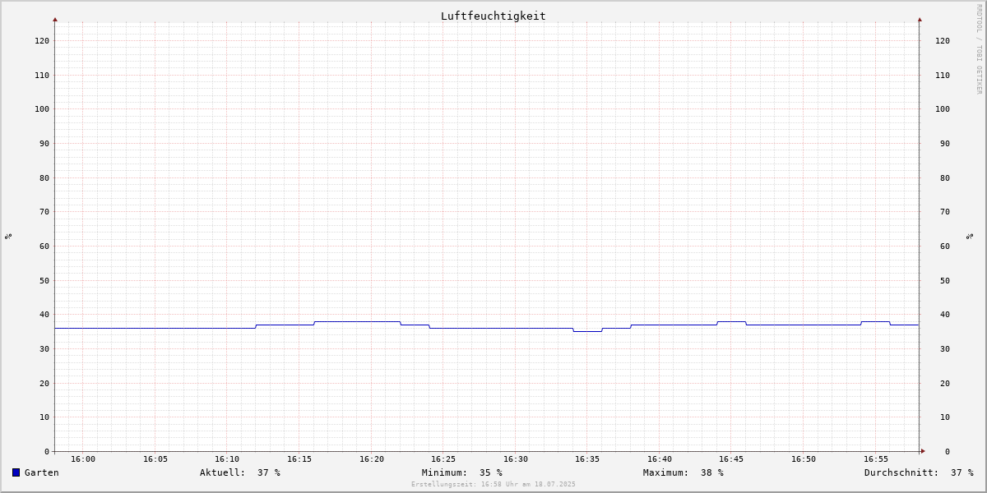Image resolution: width=987 pixels, height=493 pixels.
Task: Click the 16:05 x-axis time label
Action: 155,459
